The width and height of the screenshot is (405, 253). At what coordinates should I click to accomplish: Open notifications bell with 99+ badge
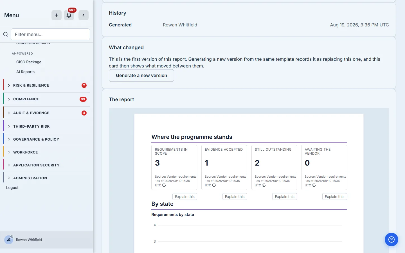[x=69, y=15]
